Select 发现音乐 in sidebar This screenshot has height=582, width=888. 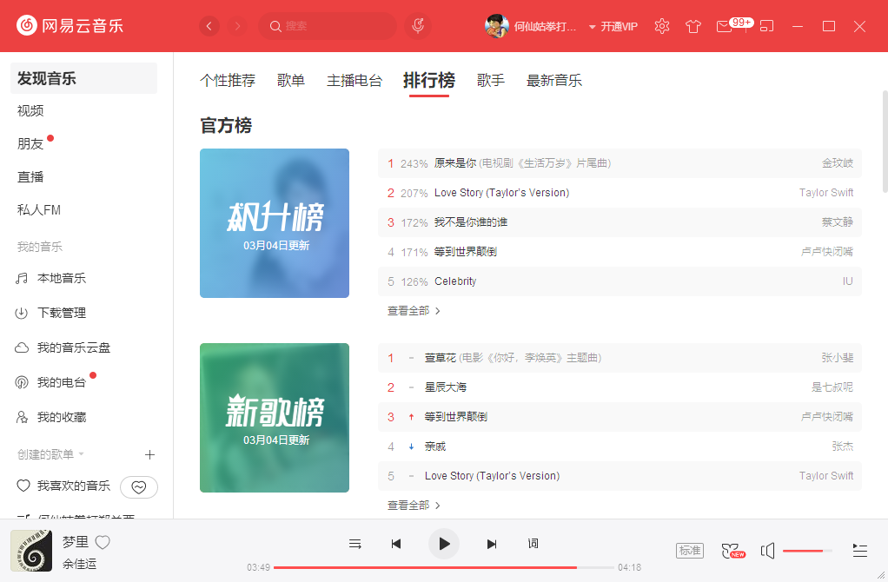[83, 78]
